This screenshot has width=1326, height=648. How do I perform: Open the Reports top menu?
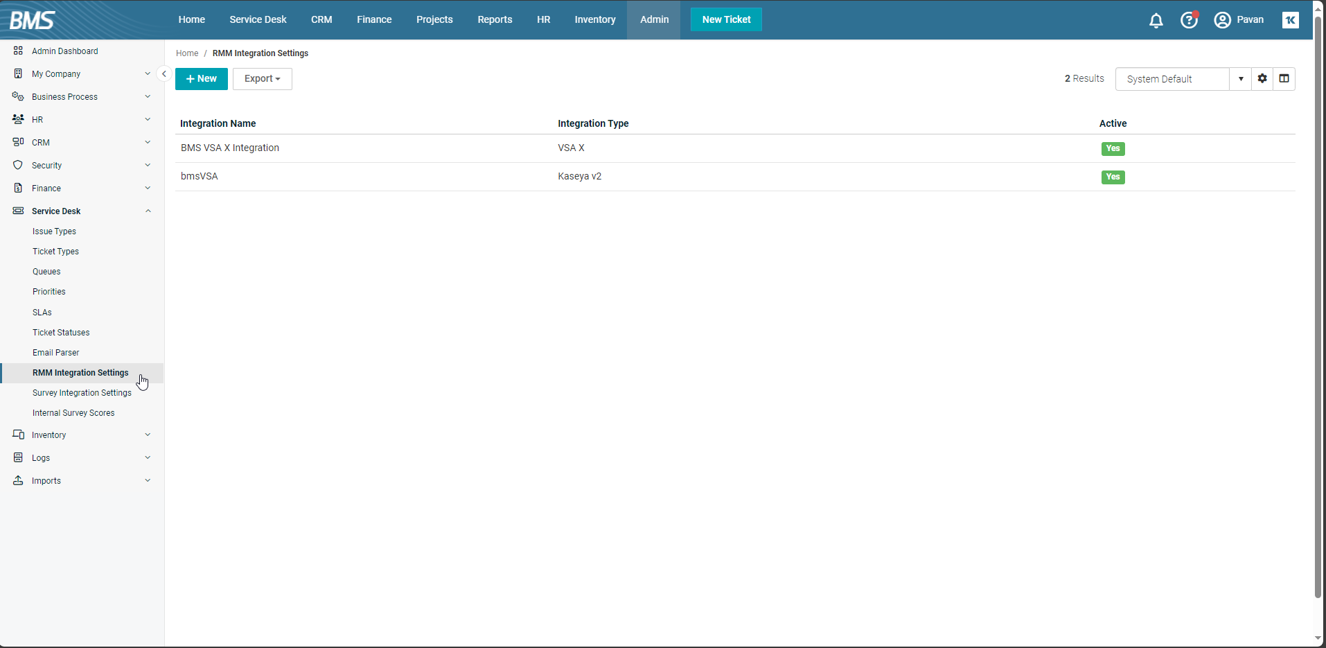coord(495,19)
